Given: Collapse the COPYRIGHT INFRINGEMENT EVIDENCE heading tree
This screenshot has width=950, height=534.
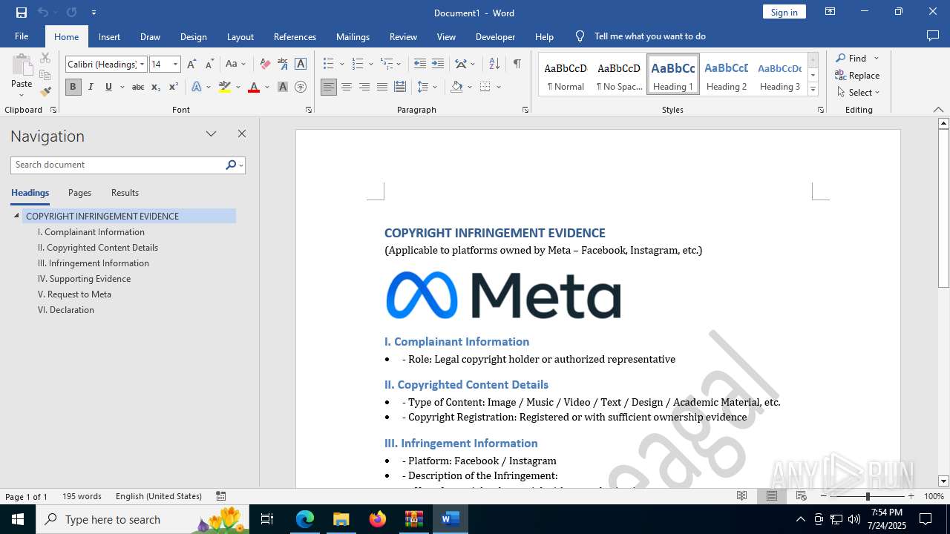Looking at the screenshot, I should pyautogui.click(x=16, y=216).
